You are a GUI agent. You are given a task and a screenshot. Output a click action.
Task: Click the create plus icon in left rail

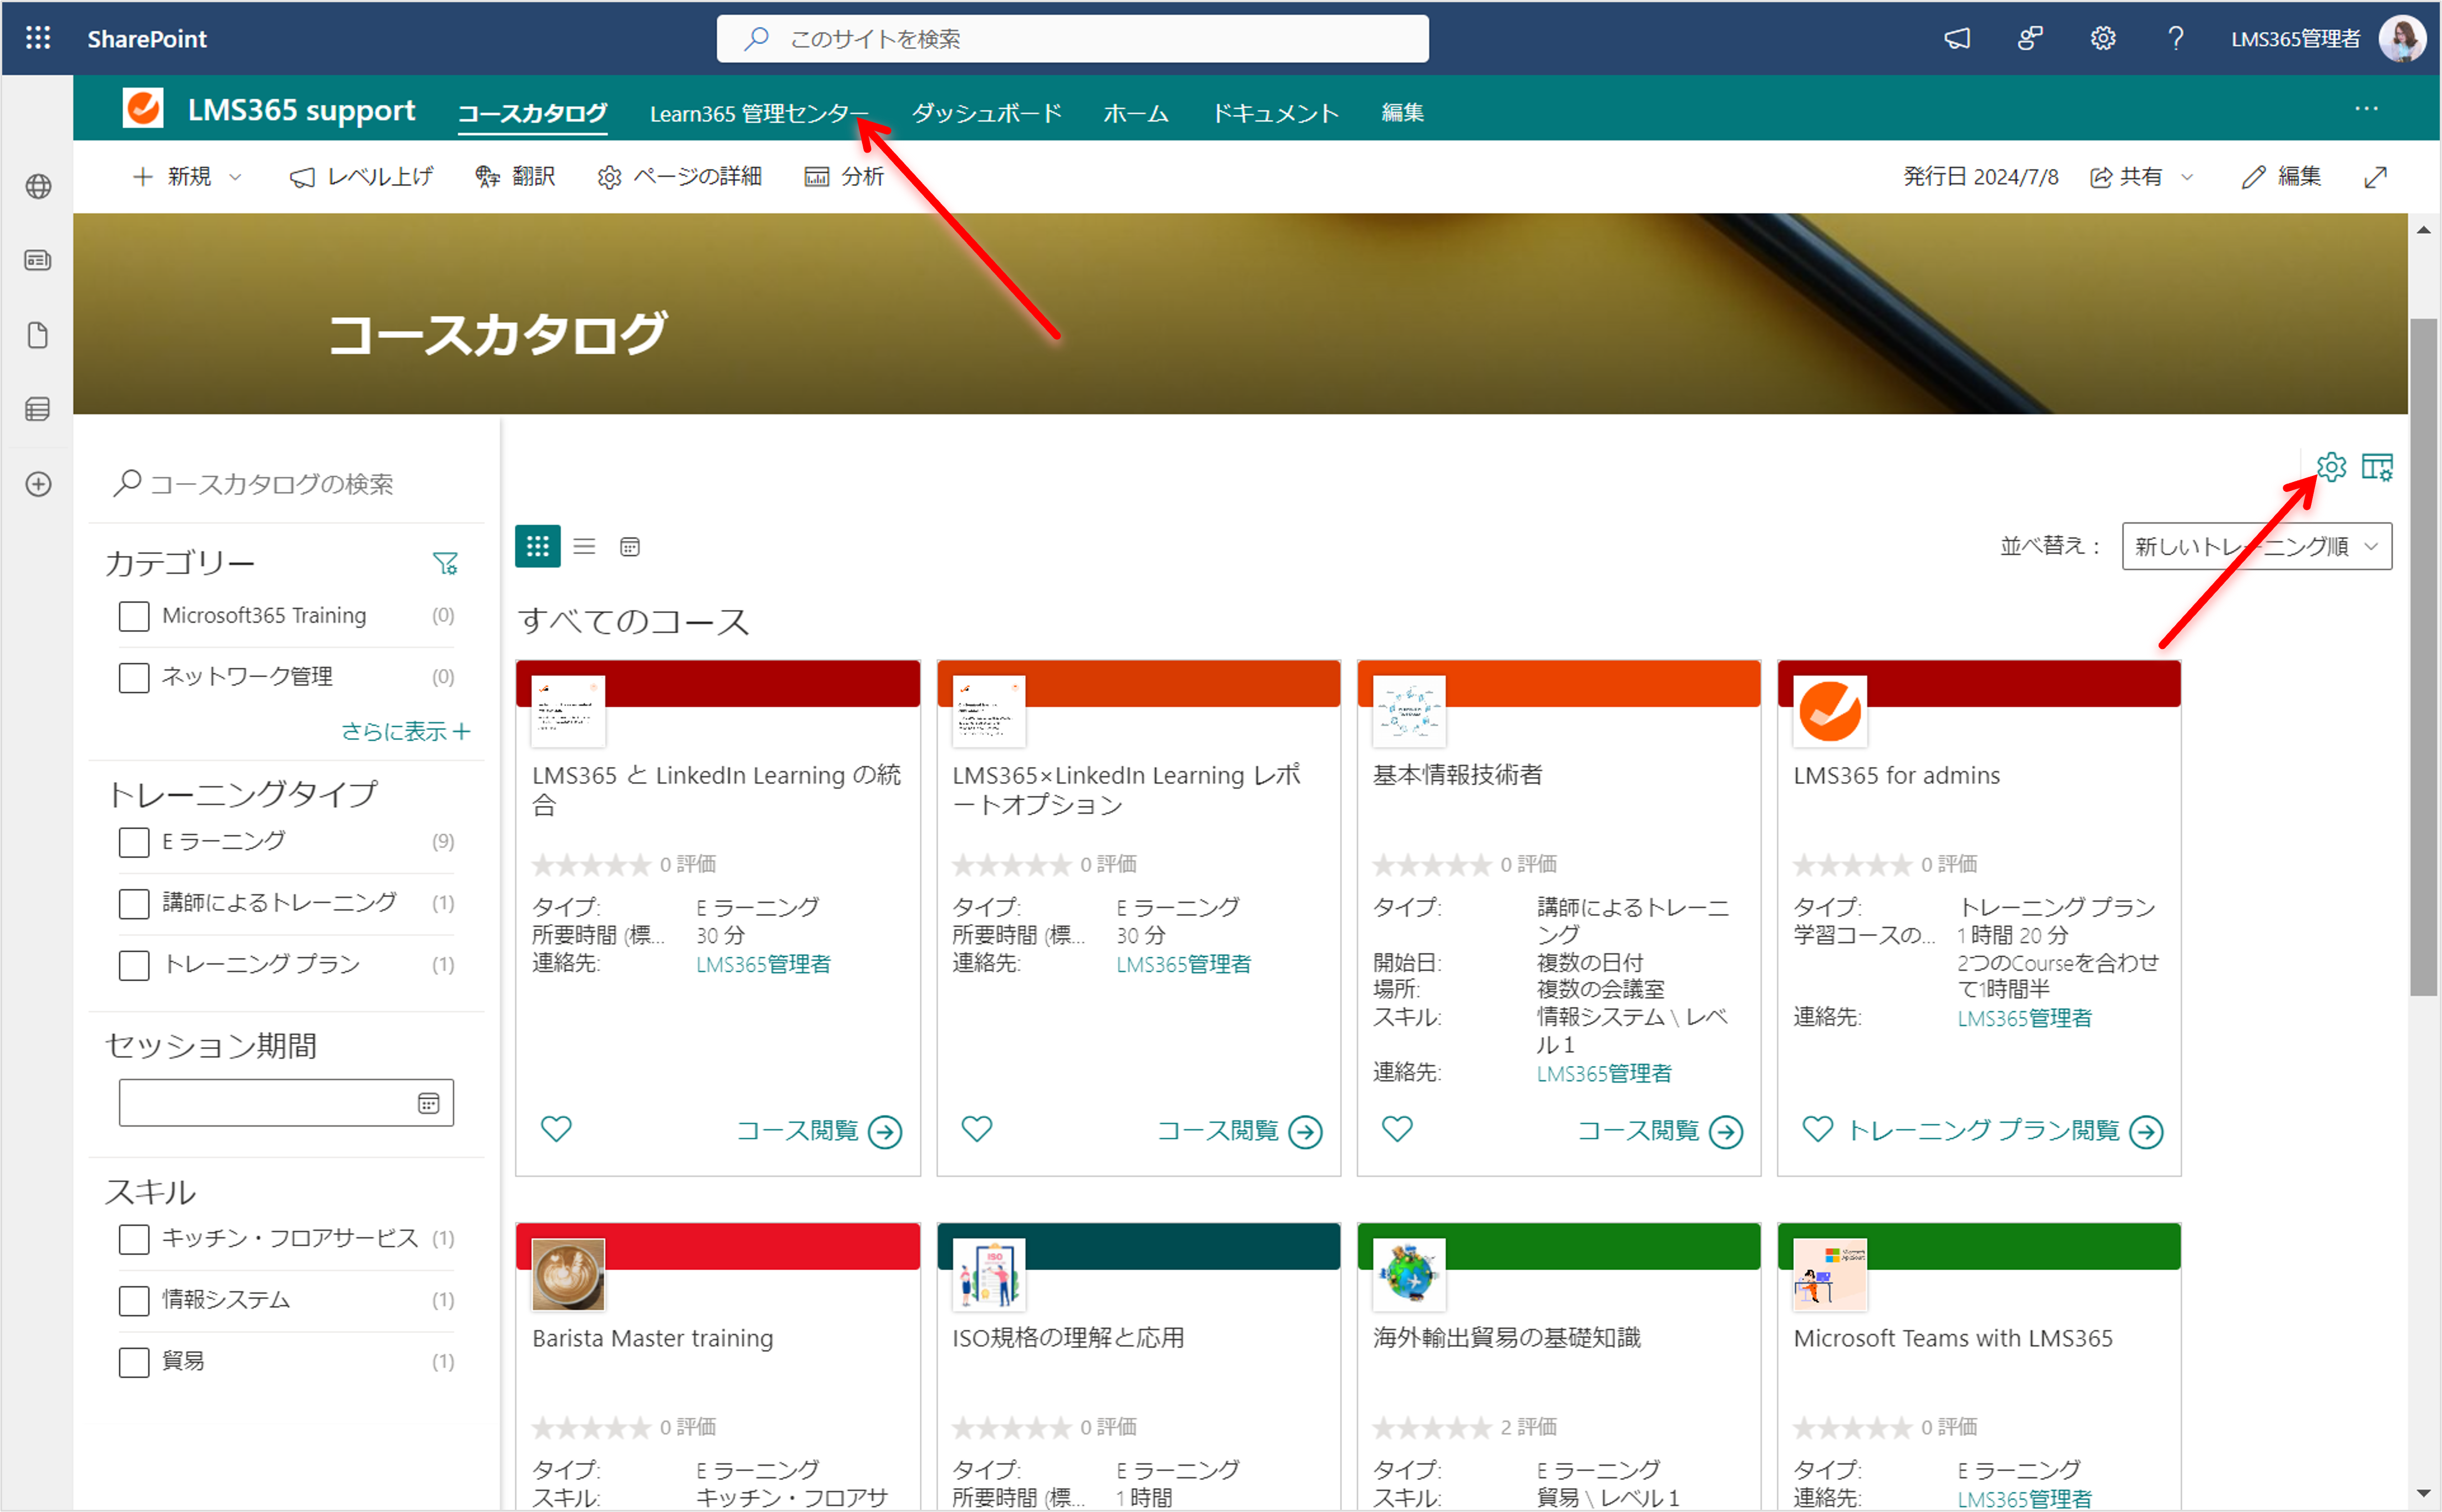(38, 484)
